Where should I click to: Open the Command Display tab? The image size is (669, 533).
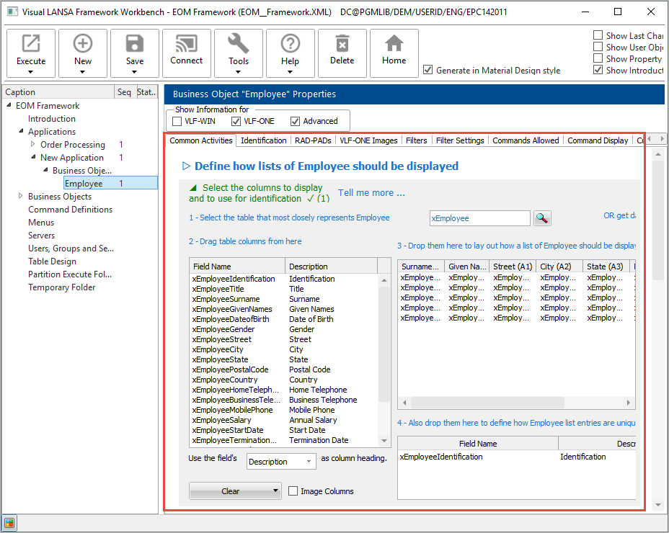pos(598,140)
